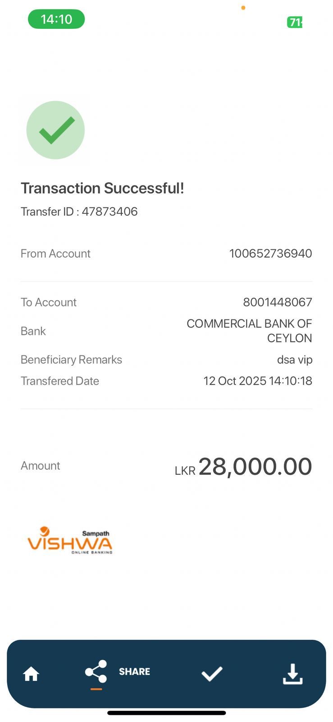Tap the From Account number 100652736940
333x722 pixels.
tap(270, 254)
